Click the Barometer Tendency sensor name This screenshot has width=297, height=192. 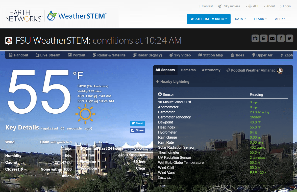pyautogui.click(x=174, y=117)
